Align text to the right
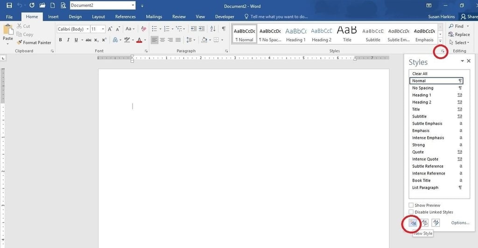Viewport: 478px width, 248px height. click(x=170, y=40)
